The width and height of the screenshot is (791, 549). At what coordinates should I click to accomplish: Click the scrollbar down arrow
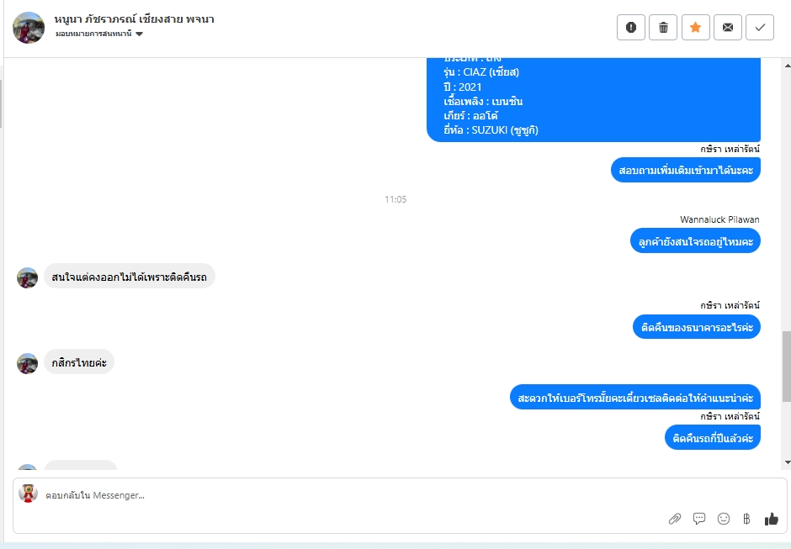click(x=788, y=462)
